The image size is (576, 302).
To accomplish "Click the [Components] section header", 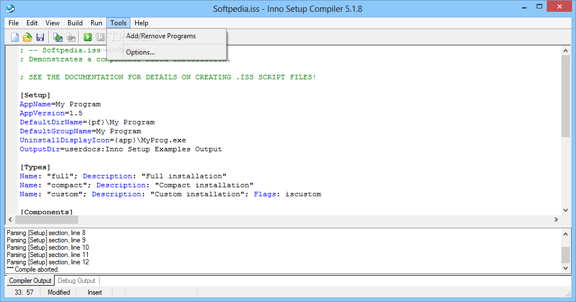I will point(47,212).
